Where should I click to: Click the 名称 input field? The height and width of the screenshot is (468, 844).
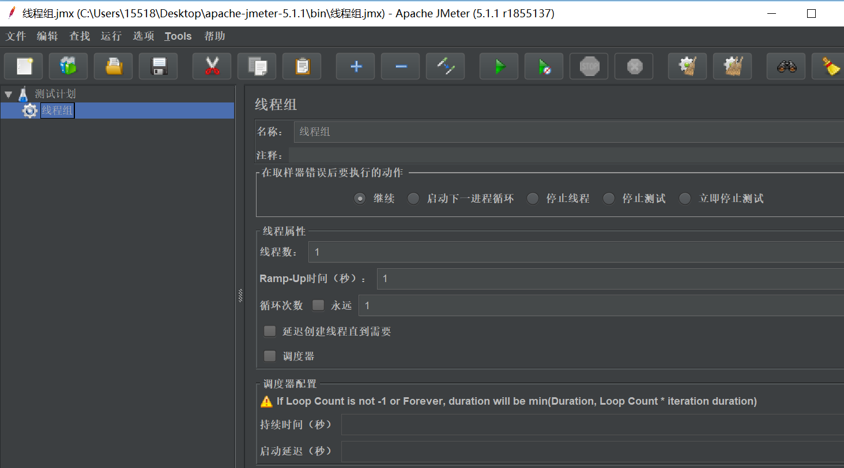(568, 132)
